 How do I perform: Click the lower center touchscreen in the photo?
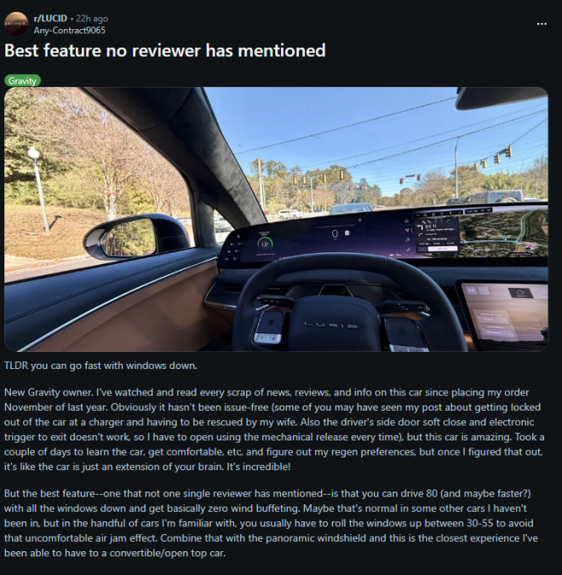pos(504,315)
